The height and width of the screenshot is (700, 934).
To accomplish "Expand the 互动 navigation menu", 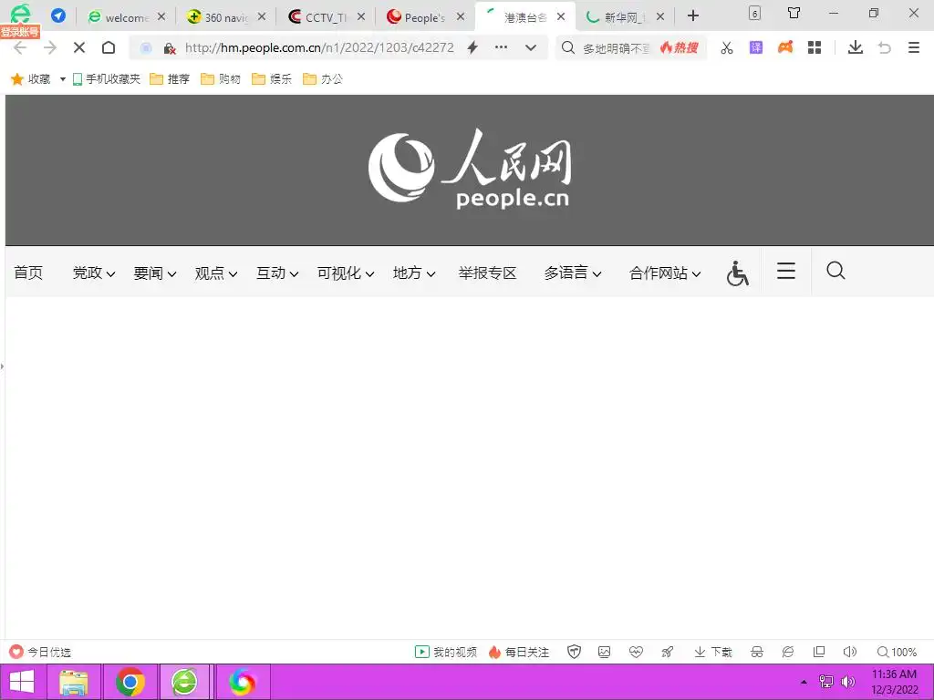I will [277, 273].
